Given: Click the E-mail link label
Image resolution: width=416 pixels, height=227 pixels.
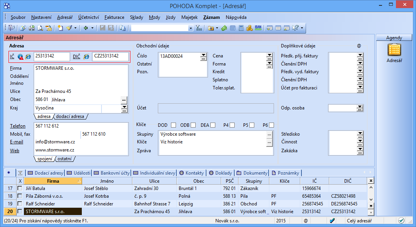Looking at the screenshot, I should (x=17, y=142).
